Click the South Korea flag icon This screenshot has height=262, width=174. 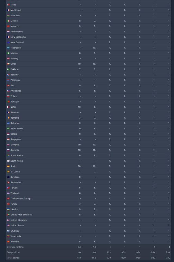click(x=8, y=161)
